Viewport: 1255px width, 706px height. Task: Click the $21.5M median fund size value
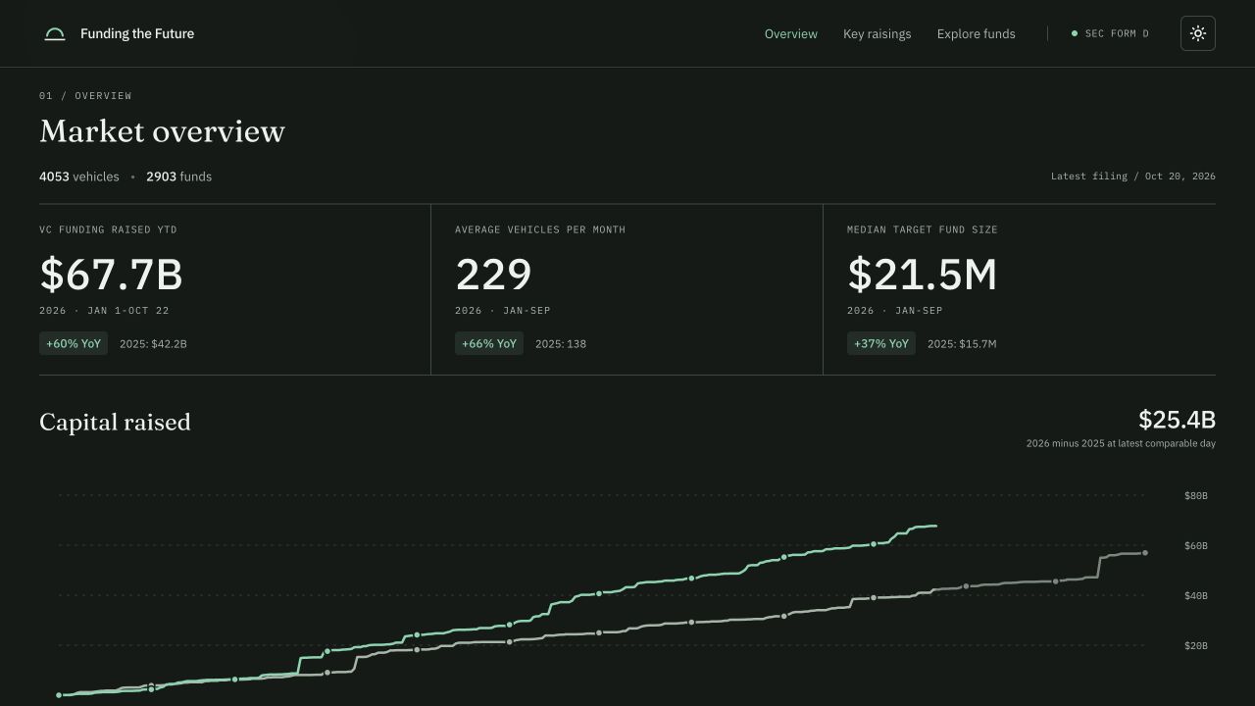tap(923, 275)
